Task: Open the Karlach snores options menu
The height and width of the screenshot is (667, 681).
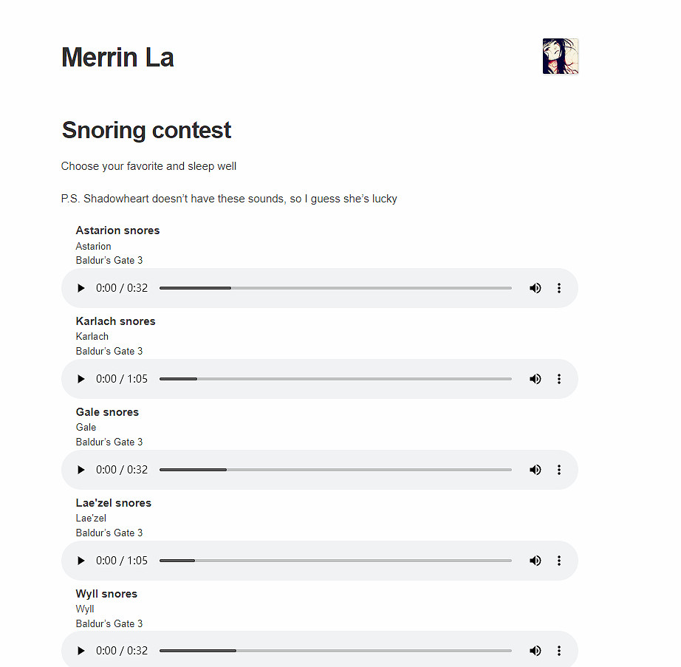Action: click(x=559, y=379)
